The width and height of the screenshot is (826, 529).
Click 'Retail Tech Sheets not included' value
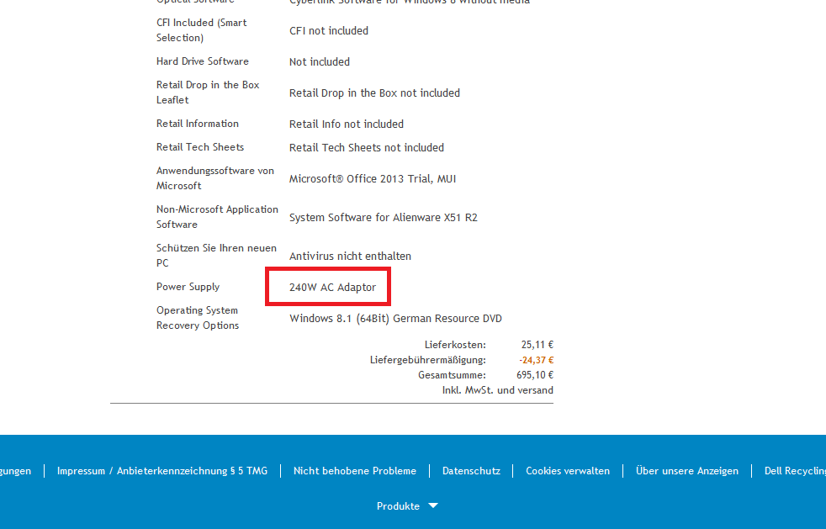[366, 147]
